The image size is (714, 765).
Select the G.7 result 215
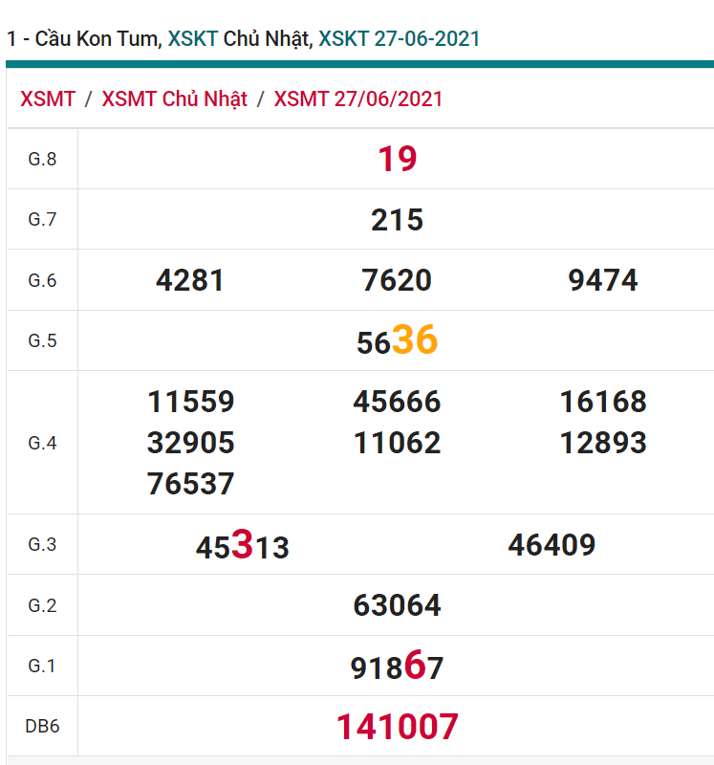pyautogui.click(x=397, y=220)
